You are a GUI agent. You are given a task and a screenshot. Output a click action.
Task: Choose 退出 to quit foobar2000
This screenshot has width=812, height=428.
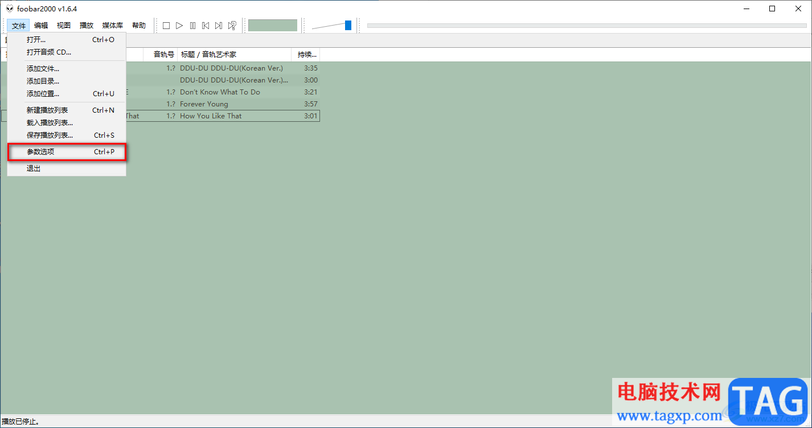(67, 168)
